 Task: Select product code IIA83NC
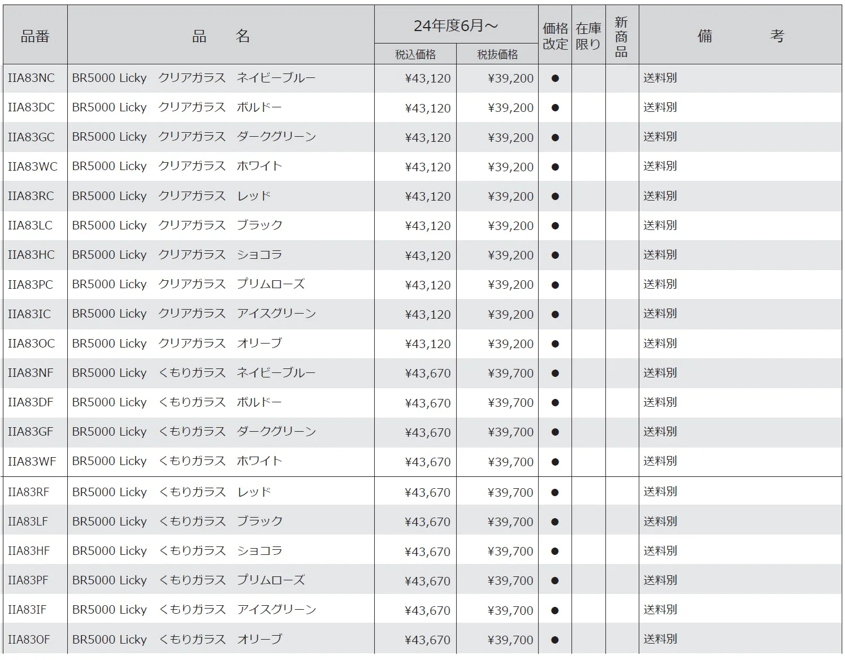(31, 78)
